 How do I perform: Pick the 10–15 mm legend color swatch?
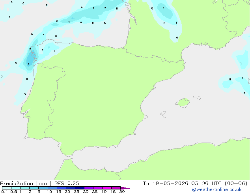52,188
